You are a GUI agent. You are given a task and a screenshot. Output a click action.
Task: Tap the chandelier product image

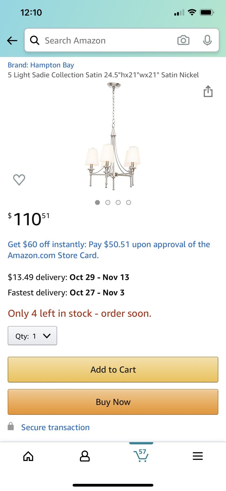(x=113, y=137)
